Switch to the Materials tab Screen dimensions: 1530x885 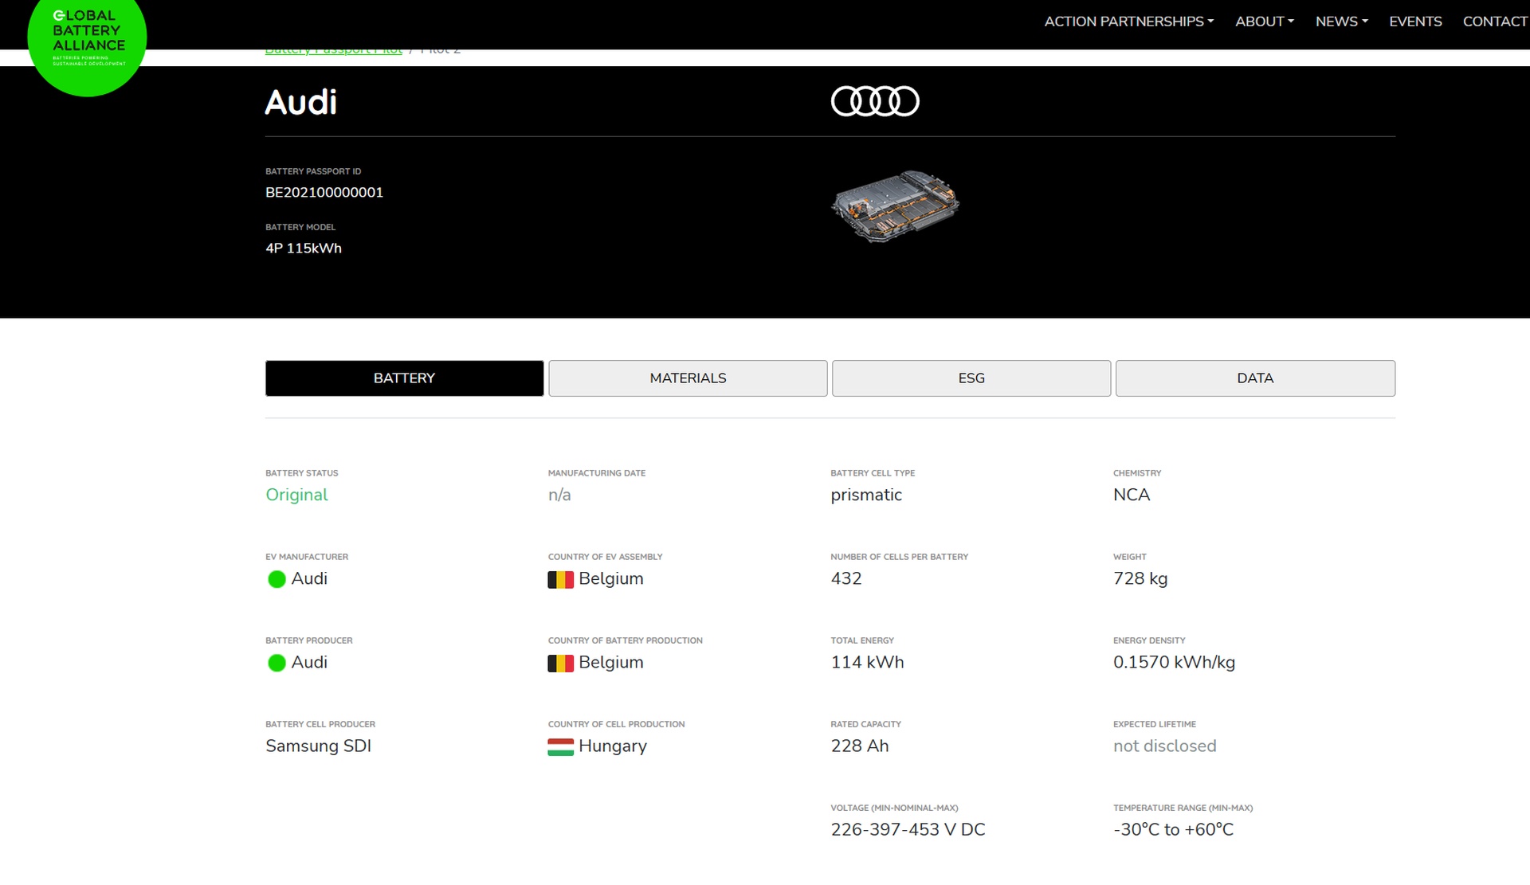[688, 378]
